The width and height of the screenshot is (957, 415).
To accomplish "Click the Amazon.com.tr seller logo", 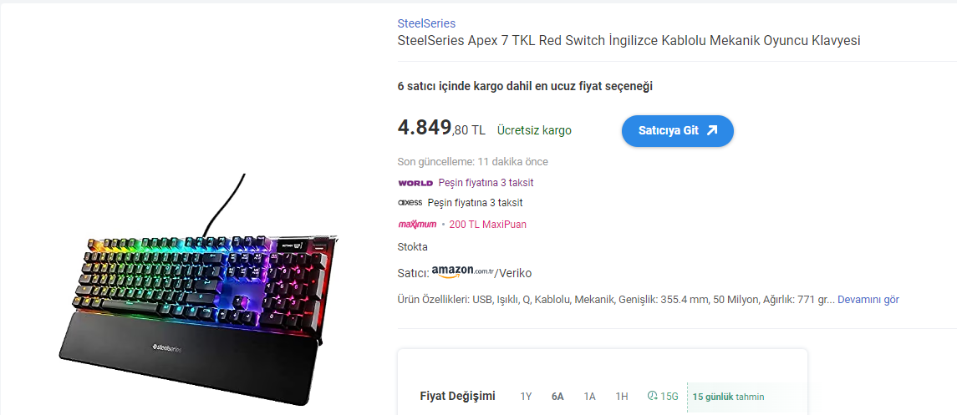I will click(x=463, y=271).
